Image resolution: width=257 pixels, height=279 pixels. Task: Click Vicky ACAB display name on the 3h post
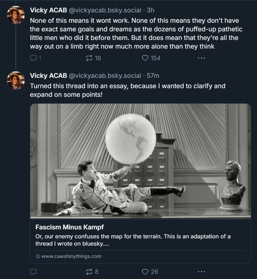[x=48, y=10]
